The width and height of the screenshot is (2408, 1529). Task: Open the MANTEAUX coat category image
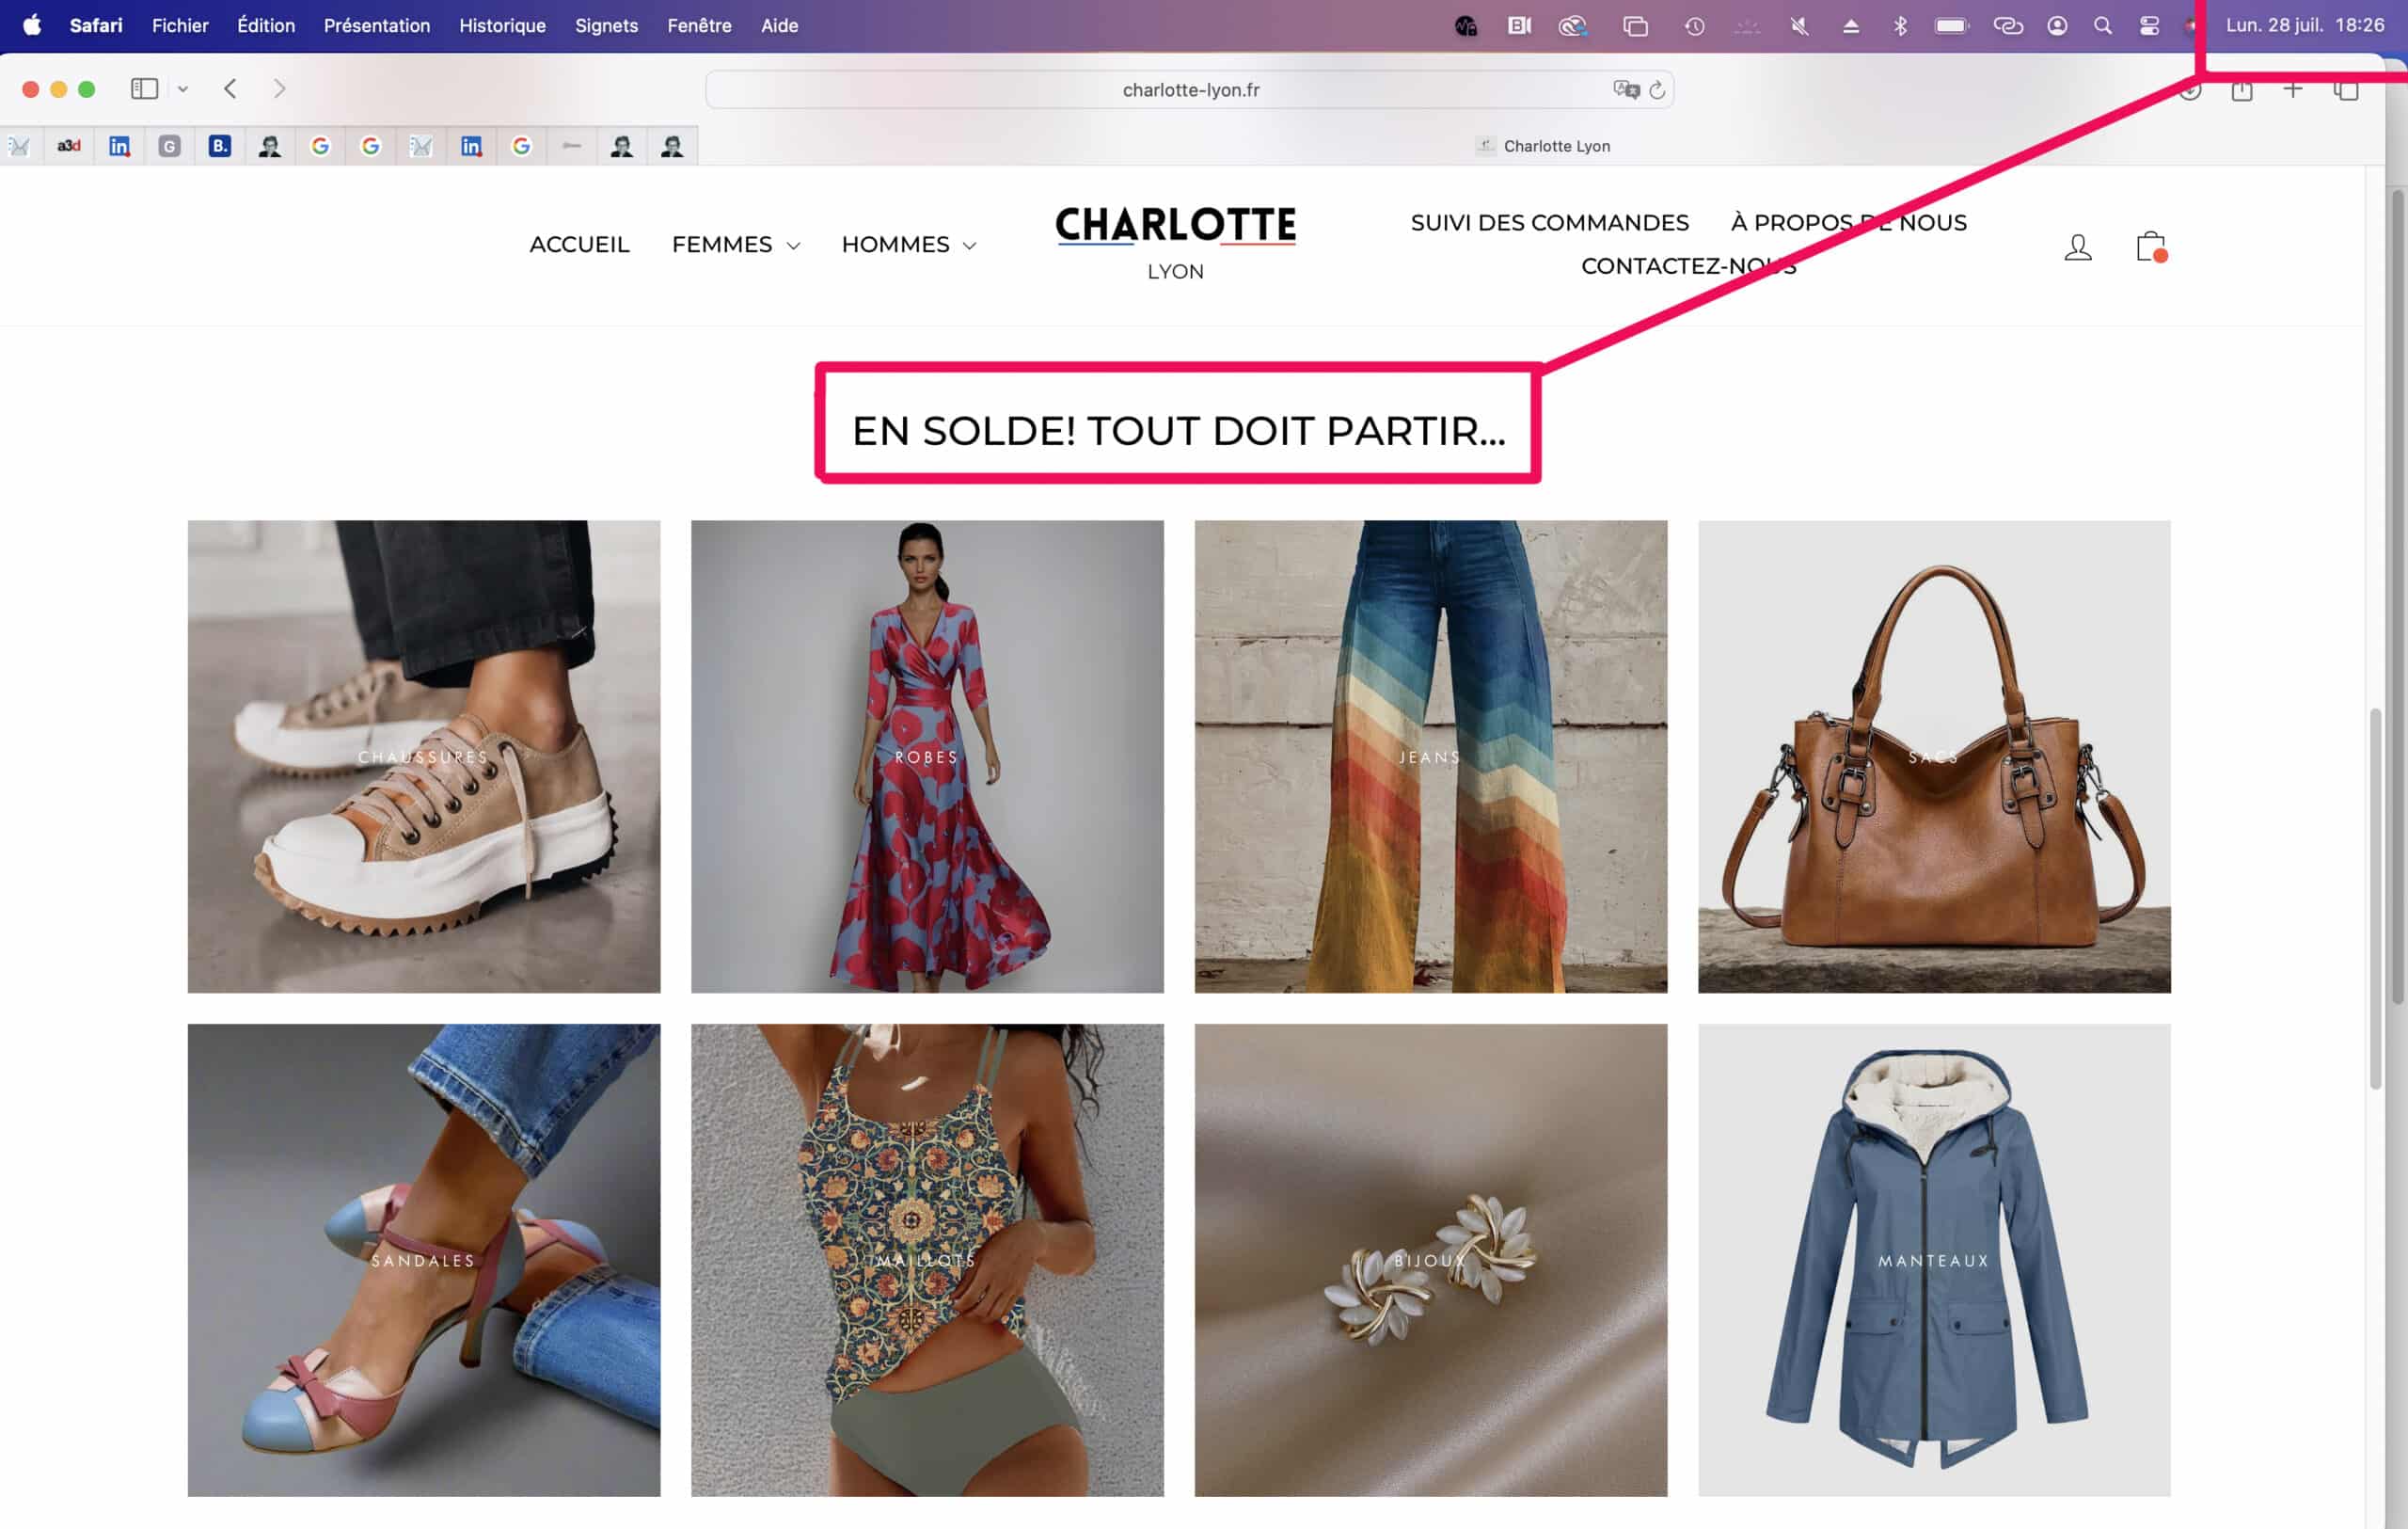[x=1934, y=1260]
